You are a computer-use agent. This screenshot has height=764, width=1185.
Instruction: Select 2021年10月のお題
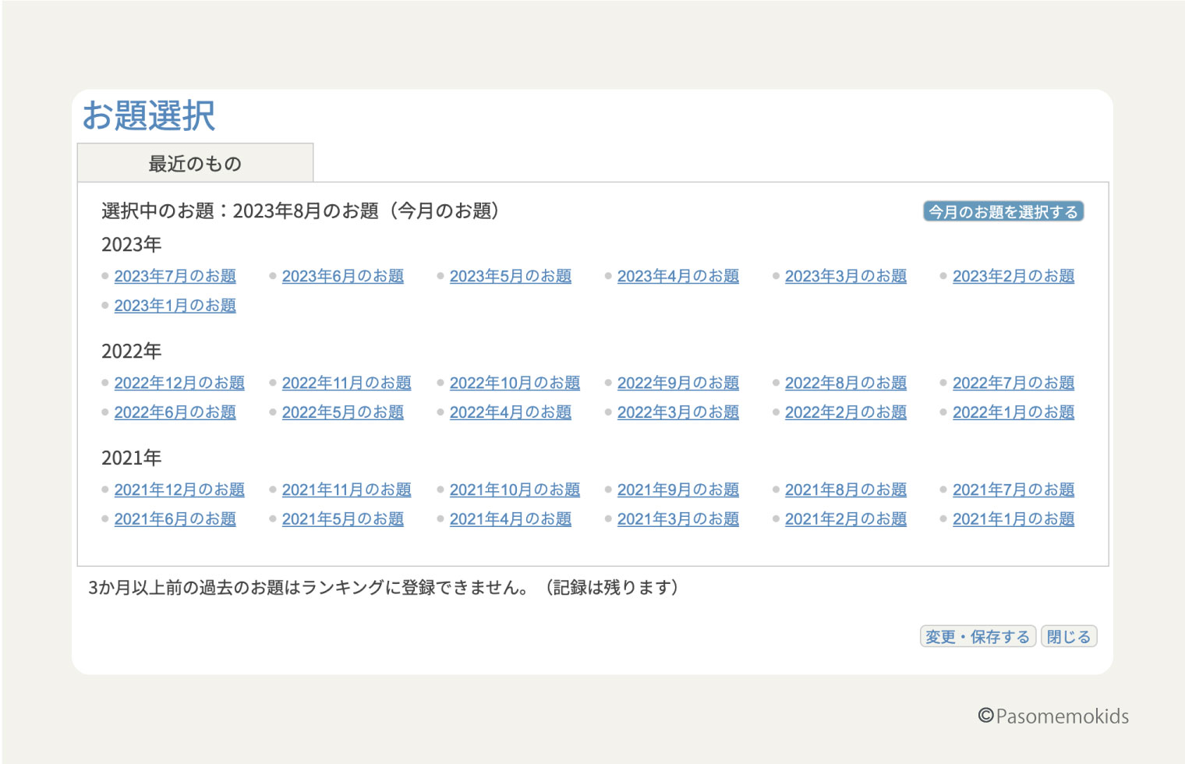click(x=515, y=490)
